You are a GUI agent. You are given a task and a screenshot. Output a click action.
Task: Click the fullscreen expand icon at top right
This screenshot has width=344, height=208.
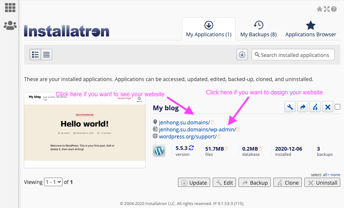[x=327, y=9]
